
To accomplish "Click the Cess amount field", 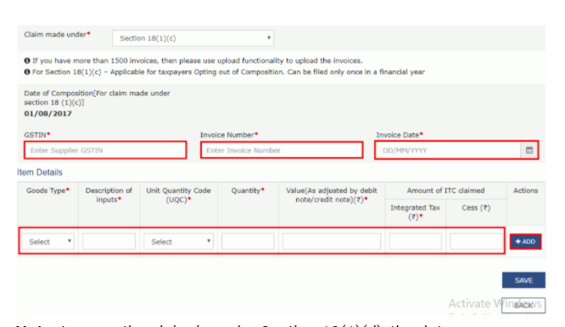I will tap(476, 241).
